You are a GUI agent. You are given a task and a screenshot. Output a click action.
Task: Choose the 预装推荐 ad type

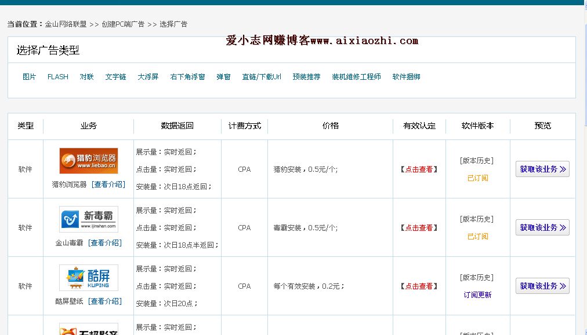click(307, 76)
